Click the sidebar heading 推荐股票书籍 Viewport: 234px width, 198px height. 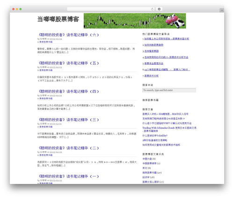click(x=150, y=100)
